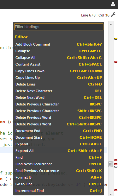Click the Alt+F shortcut label
This screenshot has width=118, height=196.
point(96,177)
